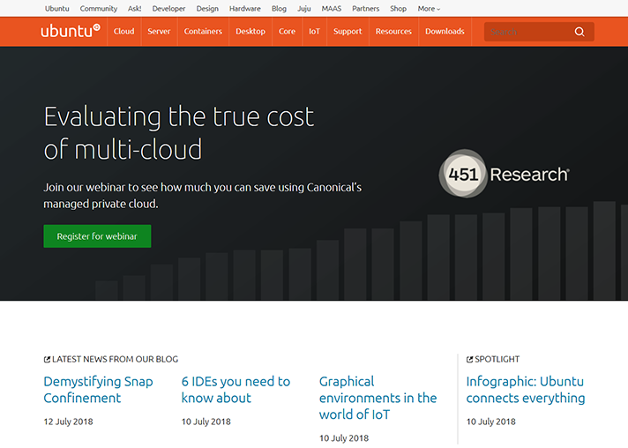This screenshot has height=448, width=628.
Task: Click the 451 Research logo
Action: pos(505,174)
